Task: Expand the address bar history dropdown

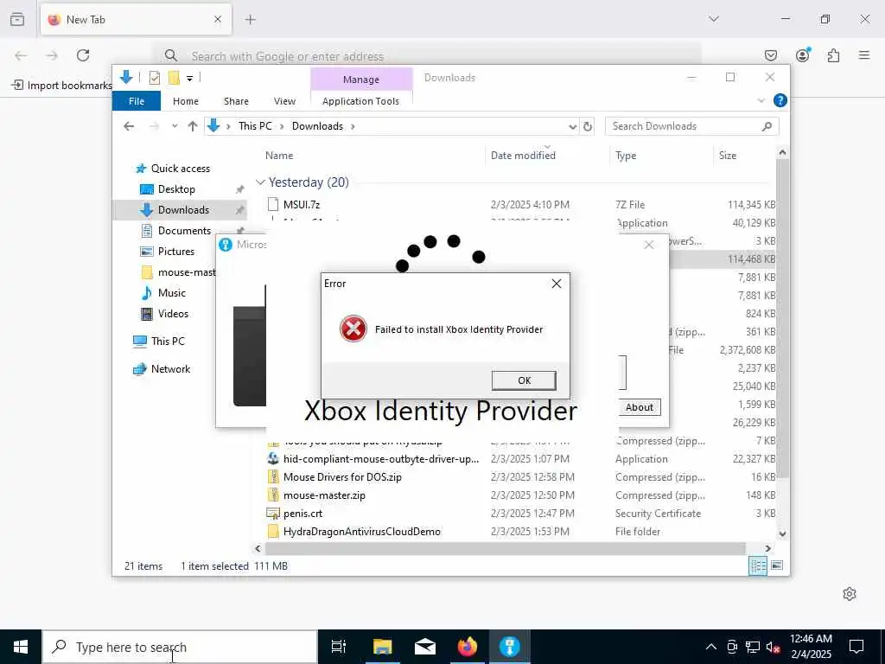Action: [572, 126]
